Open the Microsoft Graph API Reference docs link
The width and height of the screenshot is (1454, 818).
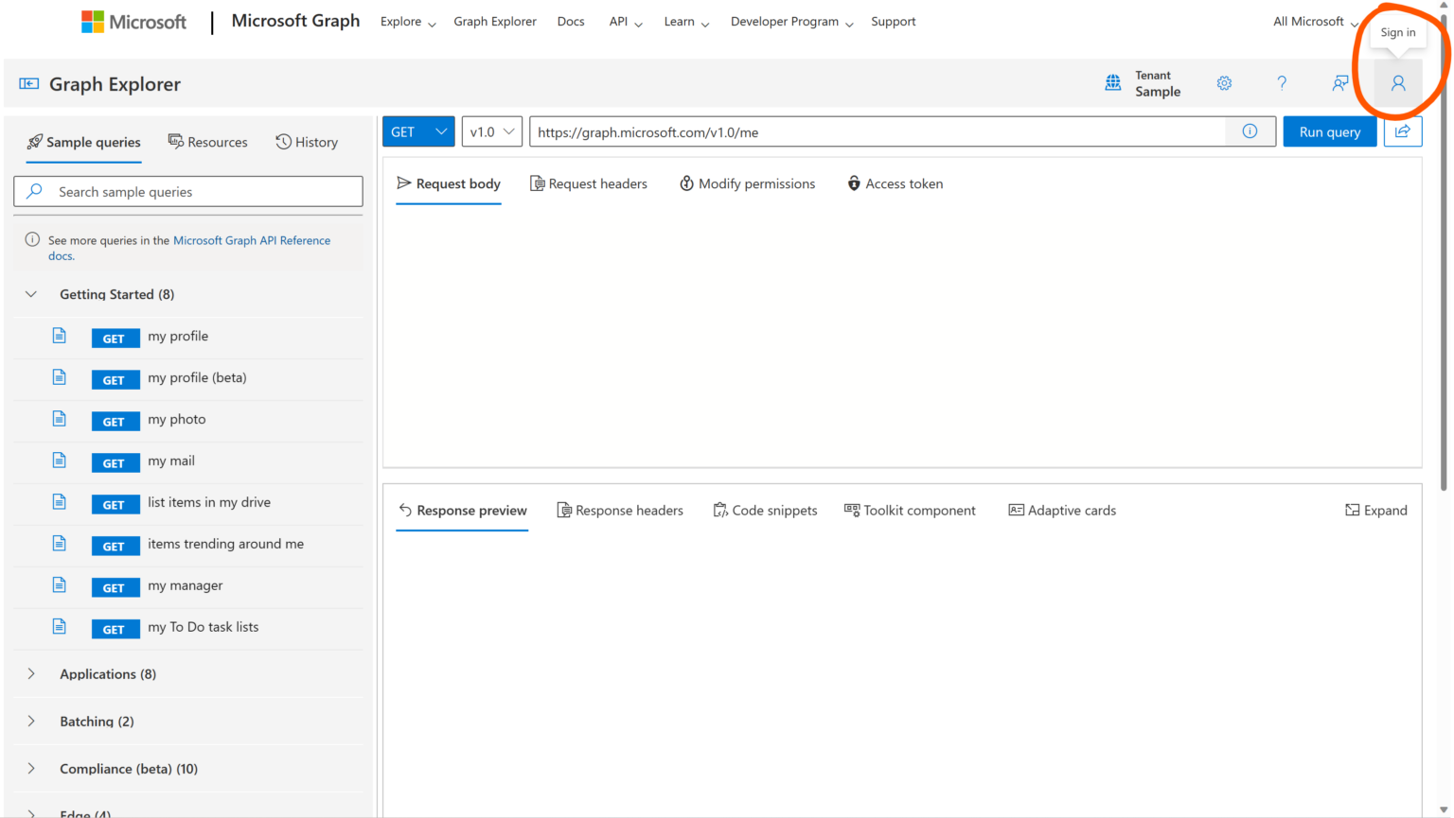coord(251,240)
